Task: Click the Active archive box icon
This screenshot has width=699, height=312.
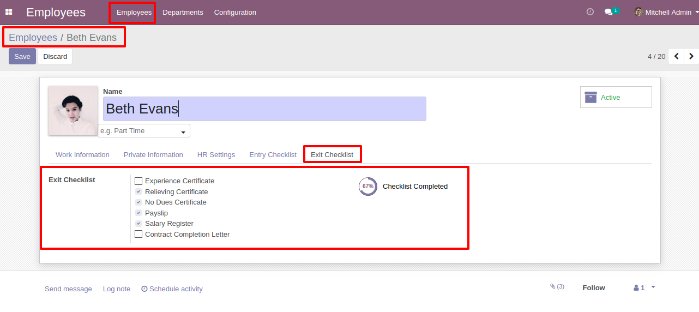Action: point(590,97)
